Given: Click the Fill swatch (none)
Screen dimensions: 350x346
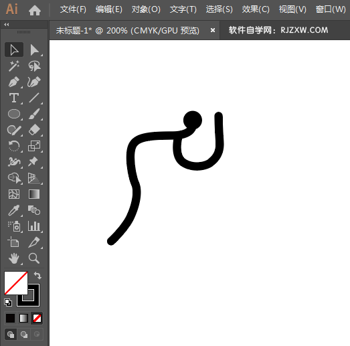Looking at the screenshot, I should (x=16, y=283).
